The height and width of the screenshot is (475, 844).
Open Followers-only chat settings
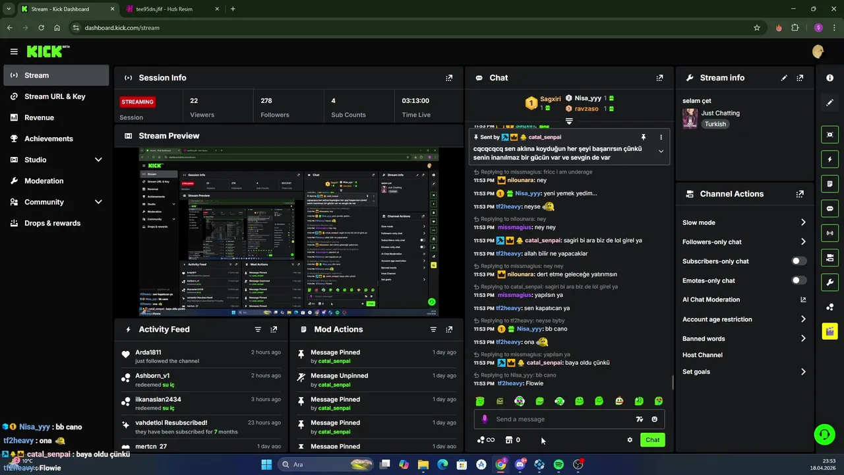point(744,242)
